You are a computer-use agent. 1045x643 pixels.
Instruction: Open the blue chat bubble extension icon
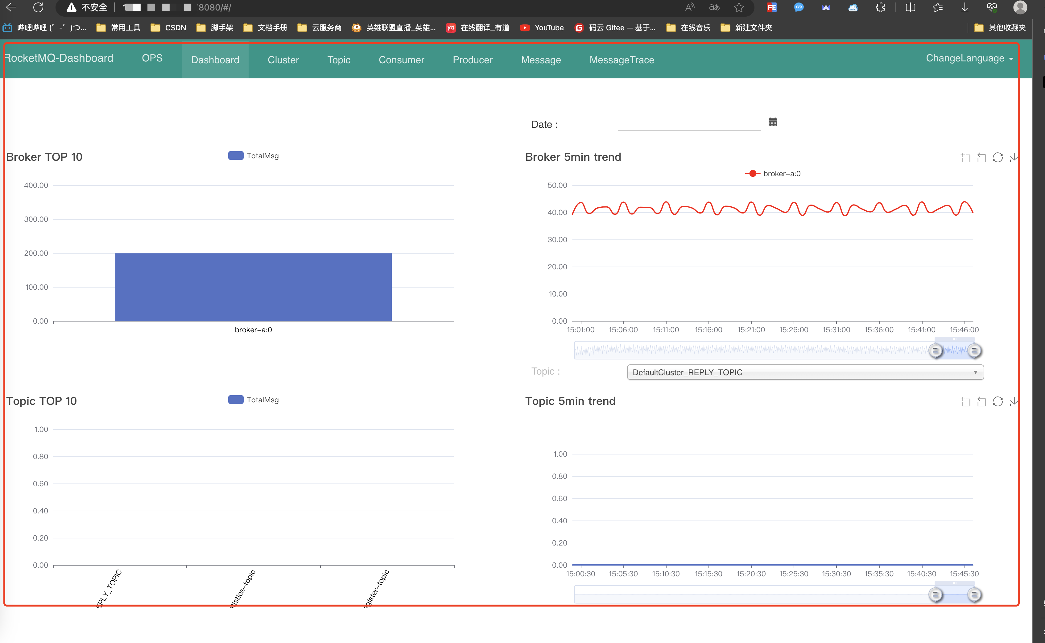pos(799,7)
